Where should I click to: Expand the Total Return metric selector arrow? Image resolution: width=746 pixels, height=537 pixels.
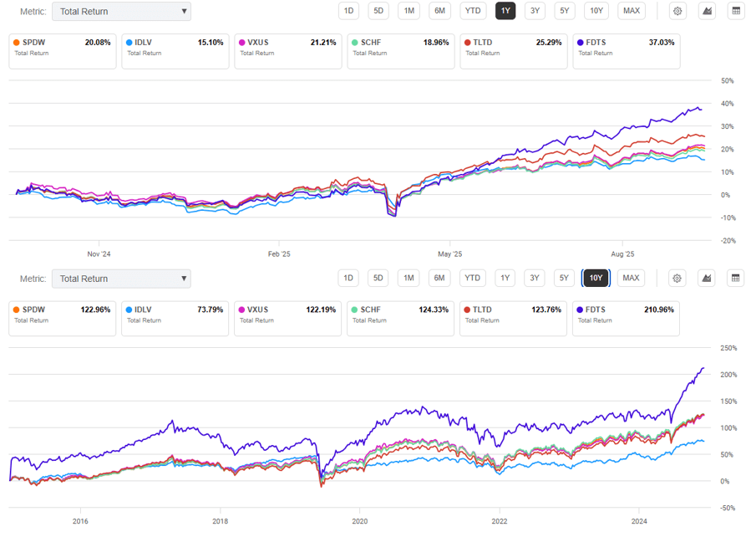coord(183,11)
